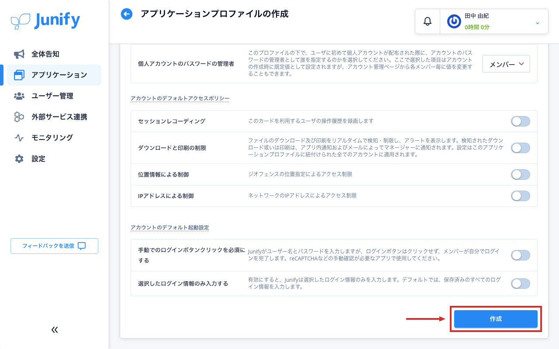
Task: Toggle ダウンロードと印刷の制限 switch
Action: 521,148
